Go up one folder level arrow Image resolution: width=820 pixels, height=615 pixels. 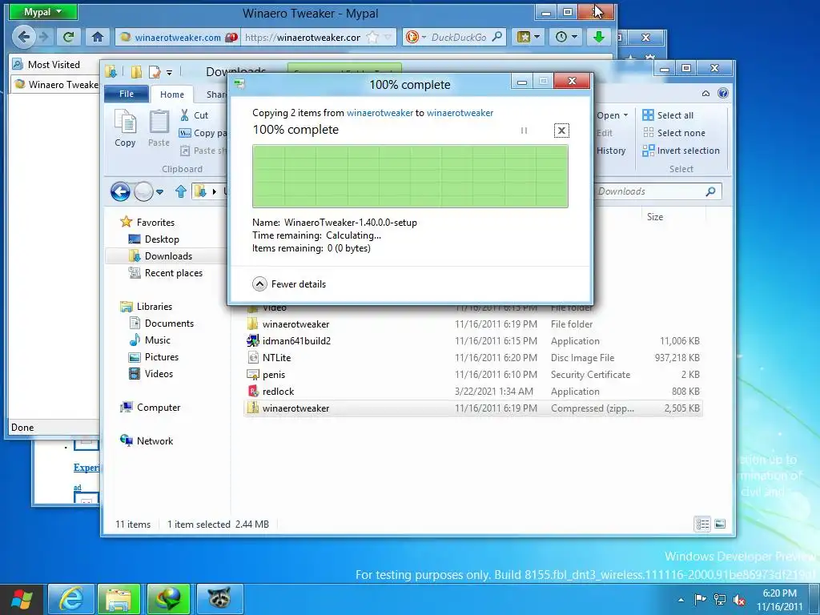tap(181, 192)
